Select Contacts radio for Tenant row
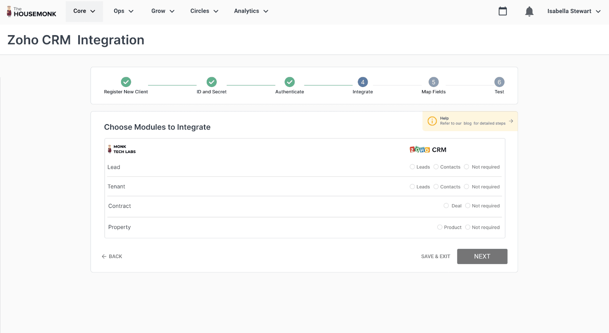 pyautogui.click(x=436, y=187)
